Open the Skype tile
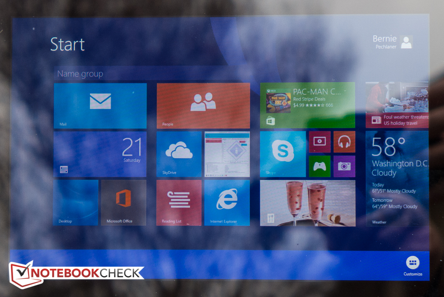The width and height of the screenshot is (444, 297). pyautogui.click(x=283, y=154)
